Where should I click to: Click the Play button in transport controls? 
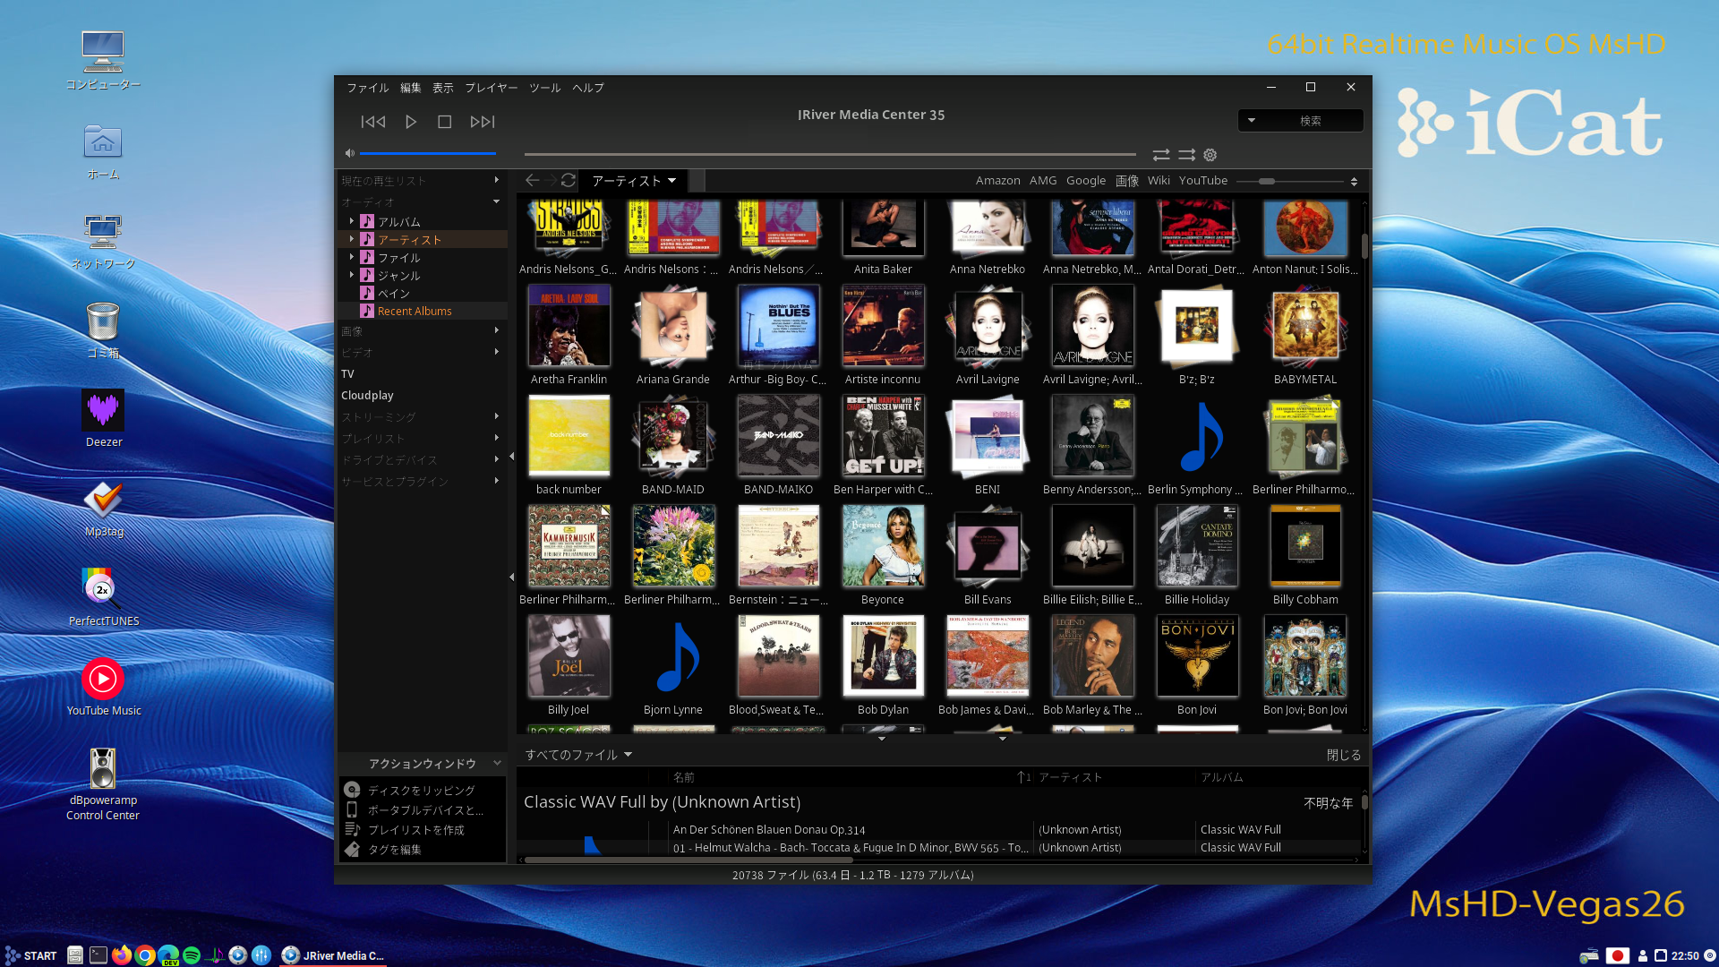411,122
